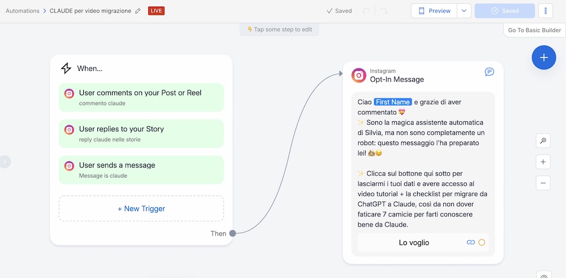Click the Then connector dot
This screenshot has height=278, width=566.
point(233,233)
